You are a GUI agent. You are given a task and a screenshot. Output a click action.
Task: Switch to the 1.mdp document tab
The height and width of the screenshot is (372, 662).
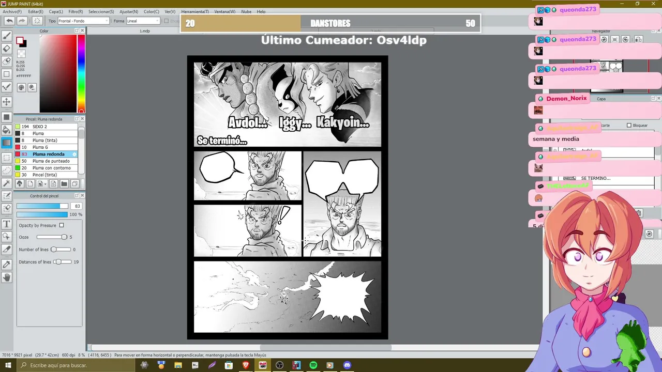click(x=145, y=31)
